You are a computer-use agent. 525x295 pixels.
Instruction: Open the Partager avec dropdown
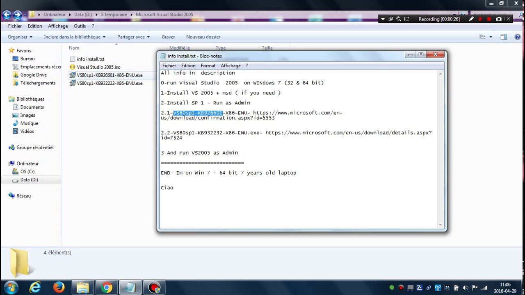click(x=133, y=37)
